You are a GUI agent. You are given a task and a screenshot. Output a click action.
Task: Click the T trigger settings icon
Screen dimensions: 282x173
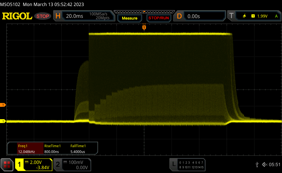(x=231, y=16)
